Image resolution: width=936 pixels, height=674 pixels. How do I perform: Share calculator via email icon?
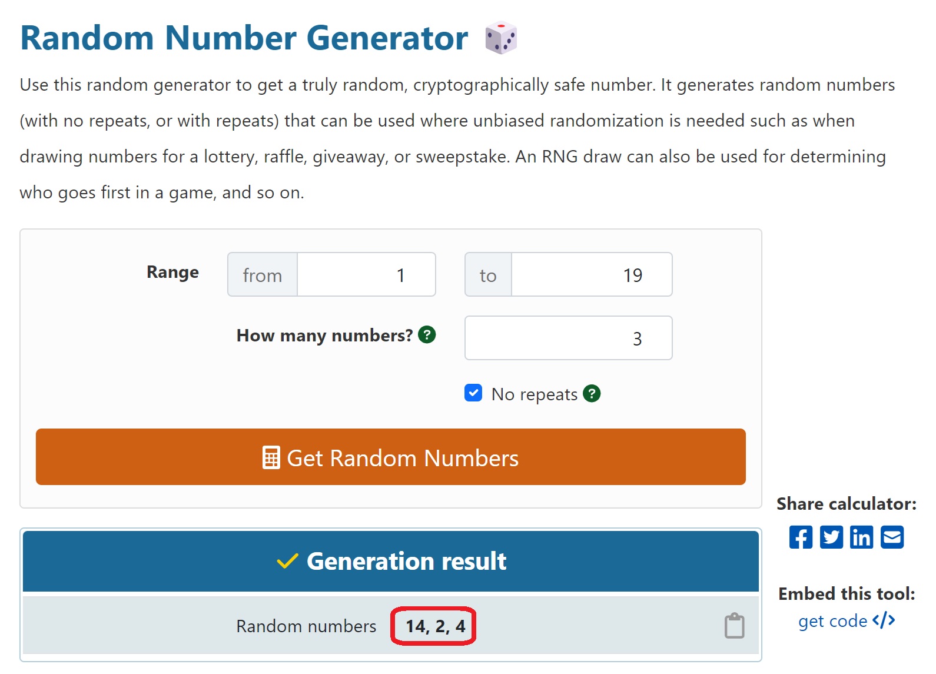892,537
